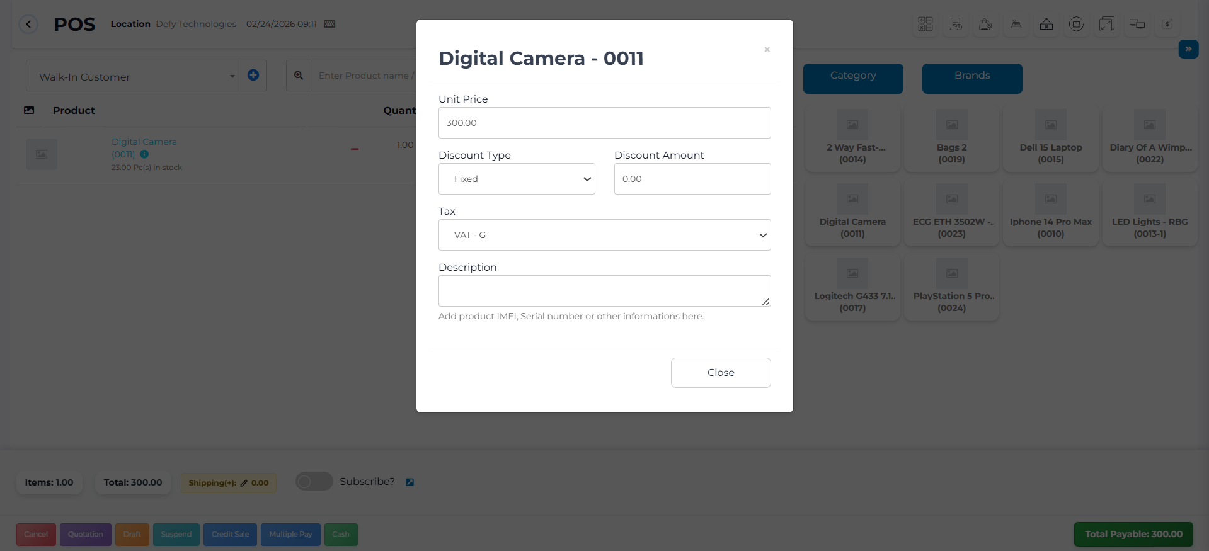
Task: Click the Close button in the dialog
Action: (x=721, y=373)
